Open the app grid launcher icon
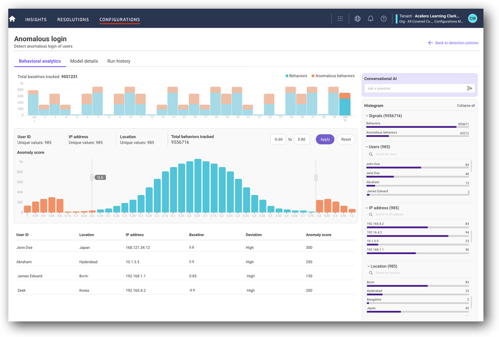499x337 pixels. click(x=340, y=19)
